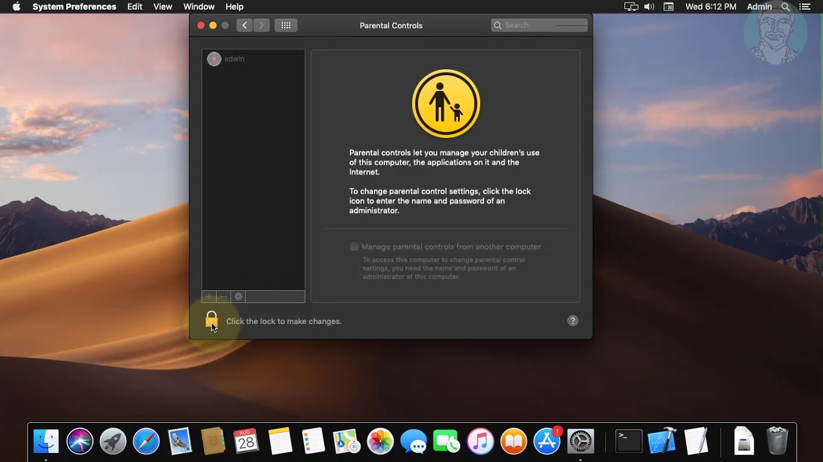
Task: Launch FaceTime from the Dock
Action: click(447, 441)
